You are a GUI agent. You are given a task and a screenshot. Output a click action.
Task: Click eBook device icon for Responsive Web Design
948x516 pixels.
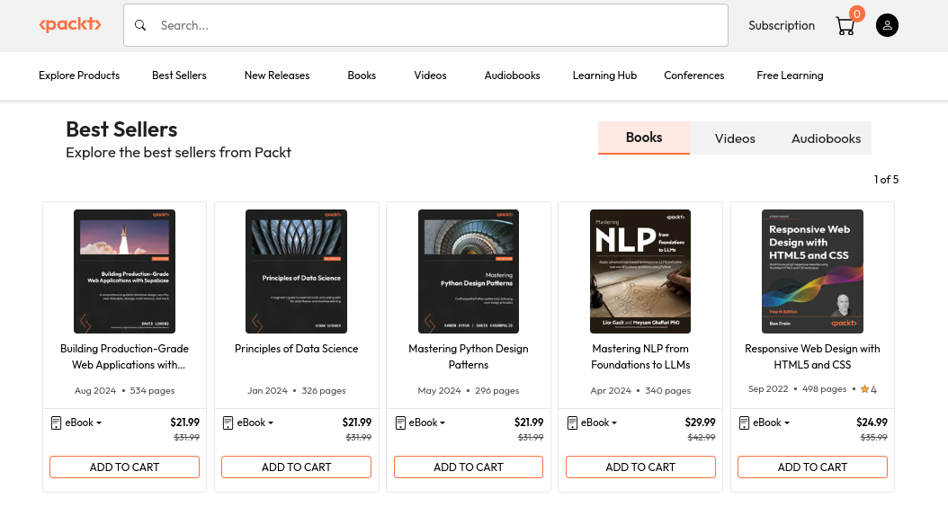(x=744, y=423)
